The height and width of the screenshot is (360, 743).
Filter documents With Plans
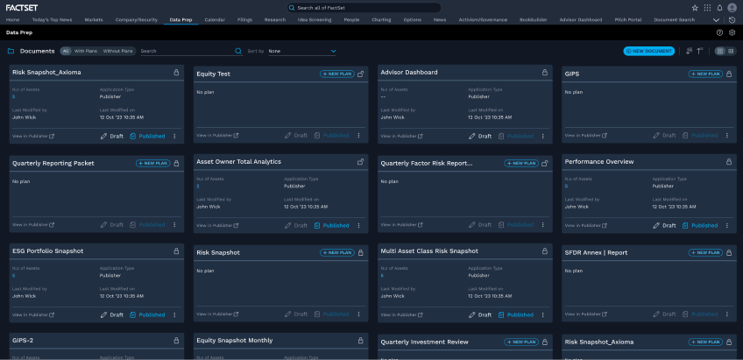click(86, 51)
